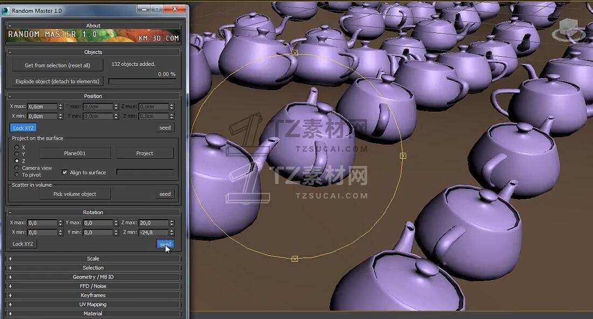Select the Z projection axis radio
593x319 pixels.
pos(17,161)
